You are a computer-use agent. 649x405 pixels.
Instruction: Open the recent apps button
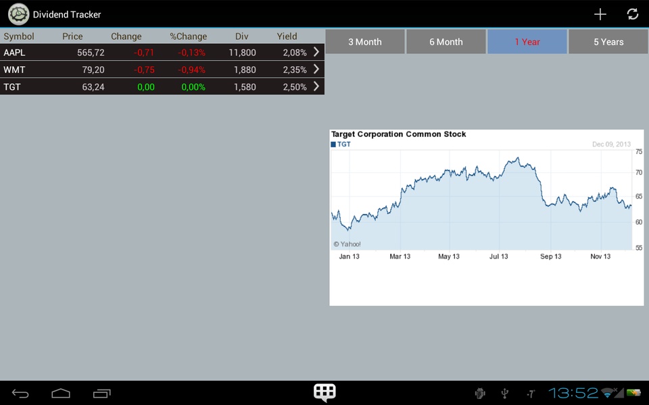pos(102,394)
